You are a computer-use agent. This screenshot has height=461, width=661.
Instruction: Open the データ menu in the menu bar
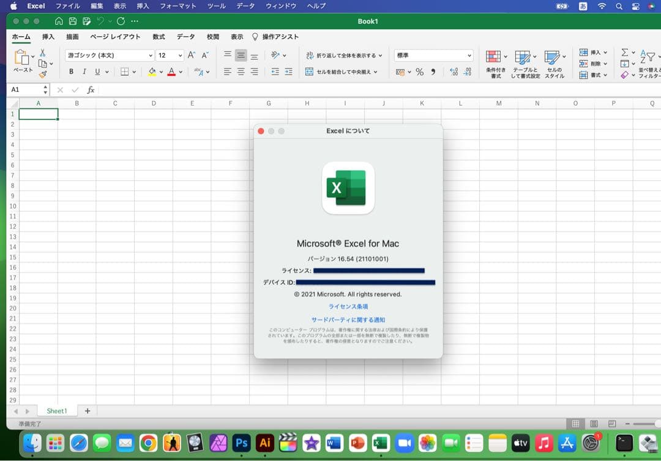tap(244, 6)
